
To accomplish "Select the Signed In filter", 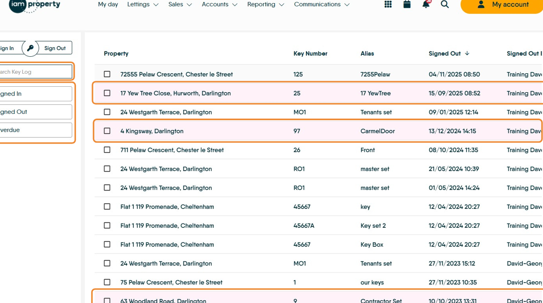I will (36, 94).
